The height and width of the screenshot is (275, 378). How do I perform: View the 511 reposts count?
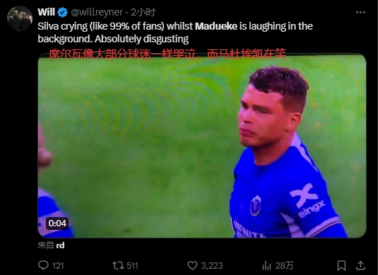pyautogui.click(x=132, y=266)
